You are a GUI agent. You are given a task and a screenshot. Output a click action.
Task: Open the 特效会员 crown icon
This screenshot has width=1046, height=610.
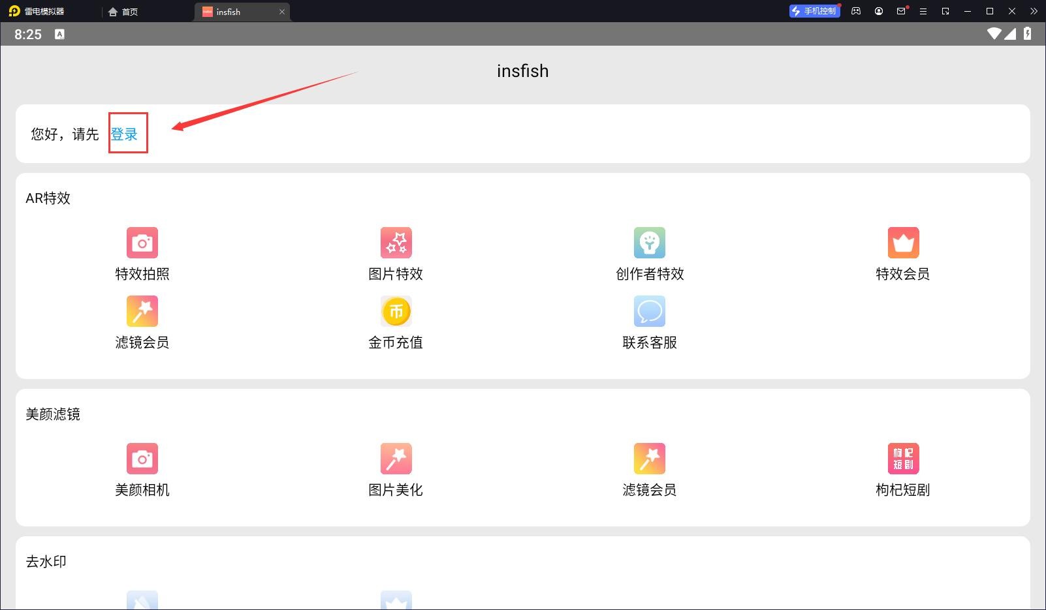coord(903,243)
